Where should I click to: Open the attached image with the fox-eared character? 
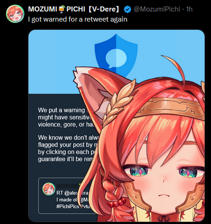[116, 126]
